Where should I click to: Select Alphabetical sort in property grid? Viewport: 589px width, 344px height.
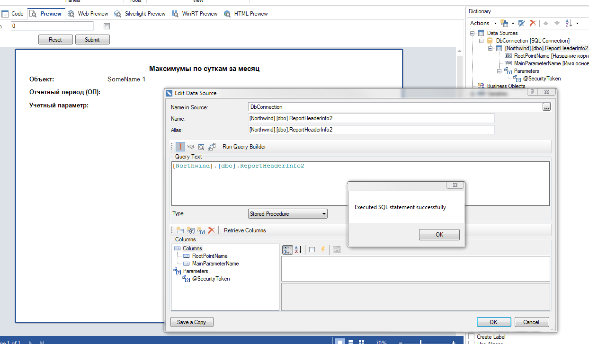pos(298,249)
